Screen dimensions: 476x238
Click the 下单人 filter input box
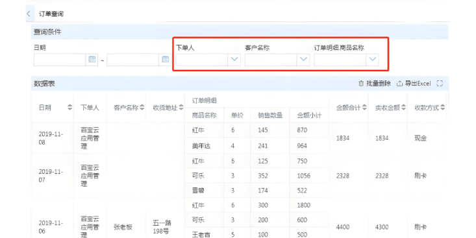[x=202, y=60]
